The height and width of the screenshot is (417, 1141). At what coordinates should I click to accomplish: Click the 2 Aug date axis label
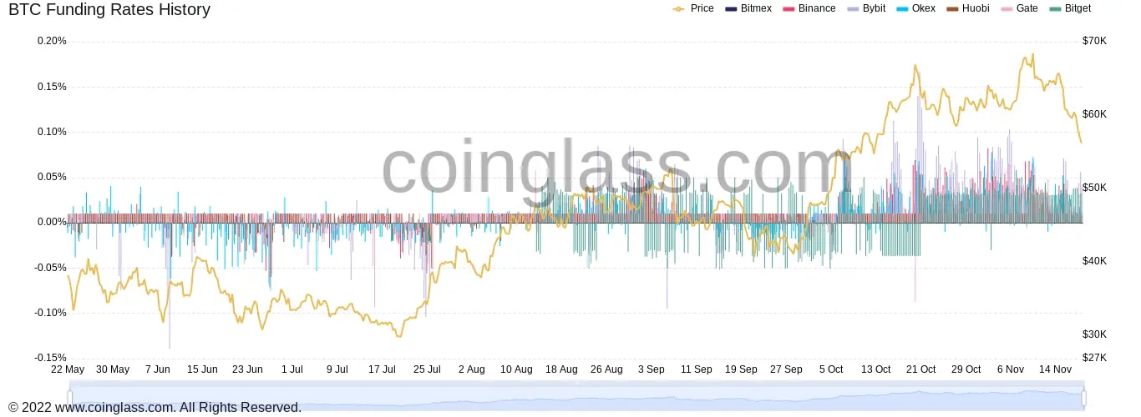click(x=471, y=369)
